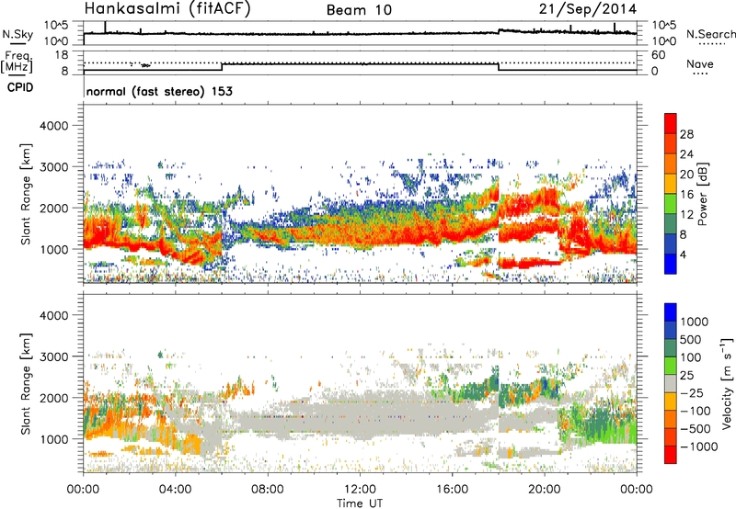This screenshot has width=736, height=509.
Task: Click the right '10^0' noise axis tick
Action: 663,41
